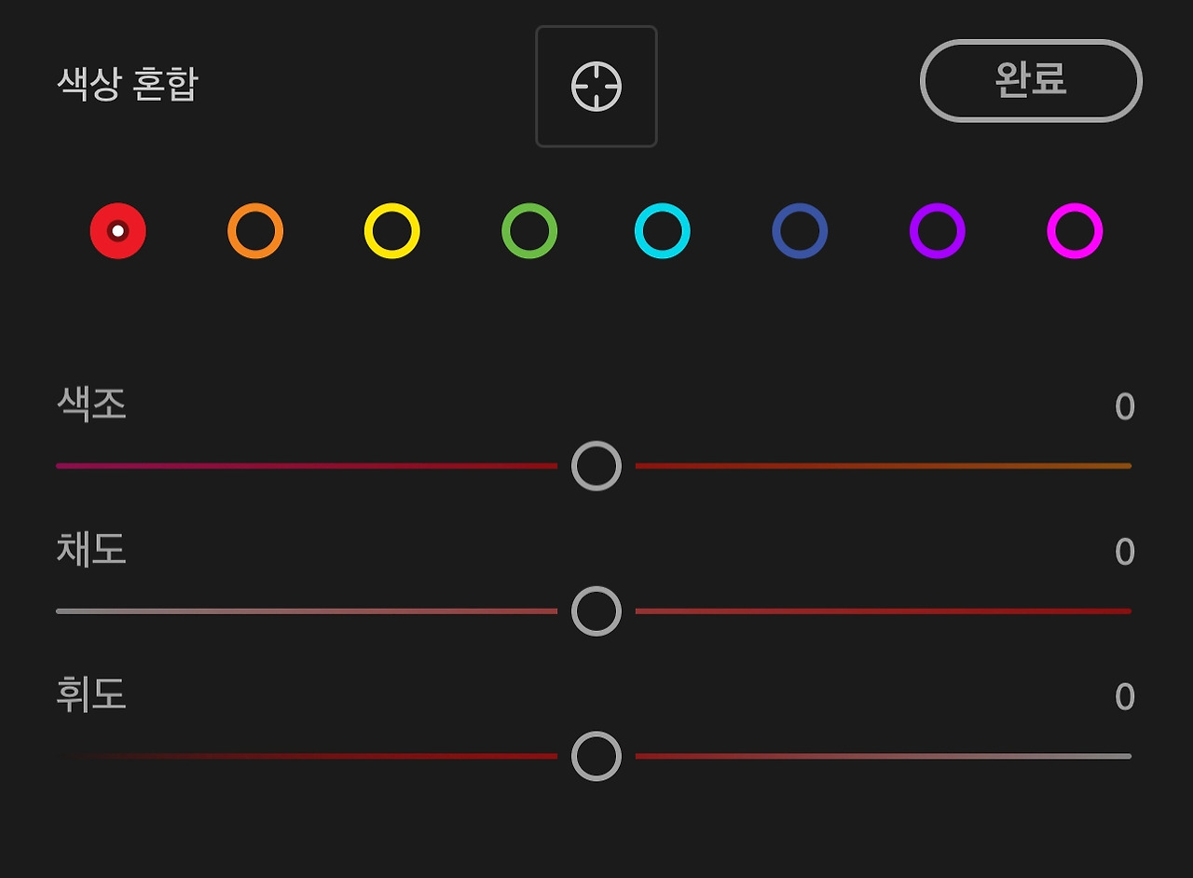Tap the 휘도 value showing 0

tap(1125, 697)
